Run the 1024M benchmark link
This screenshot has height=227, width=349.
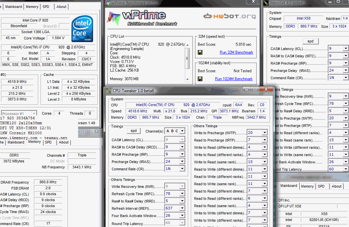[234, 79]
